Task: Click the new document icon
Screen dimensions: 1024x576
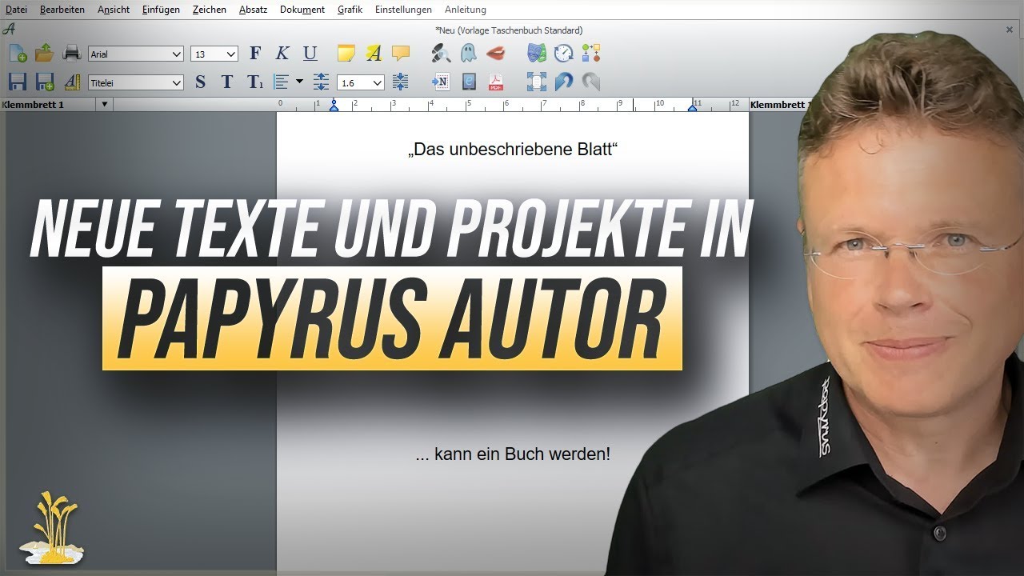Action: click(x=18, y=54)
